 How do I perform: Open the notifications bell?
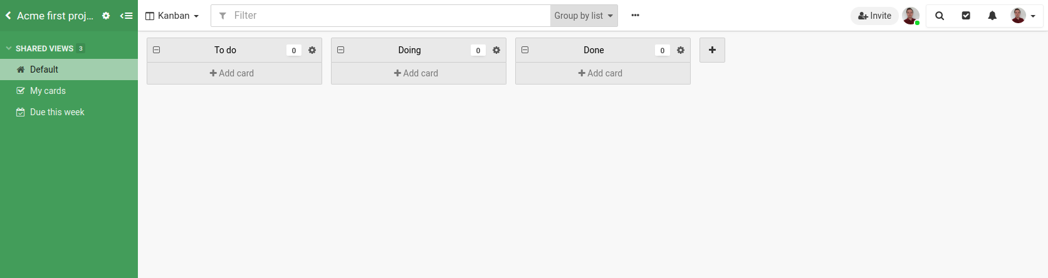992,16
